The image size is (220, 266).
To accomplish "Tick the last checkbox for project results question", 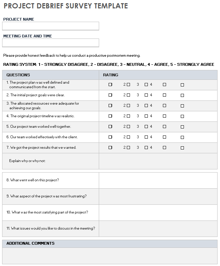I will pos(182,148).
